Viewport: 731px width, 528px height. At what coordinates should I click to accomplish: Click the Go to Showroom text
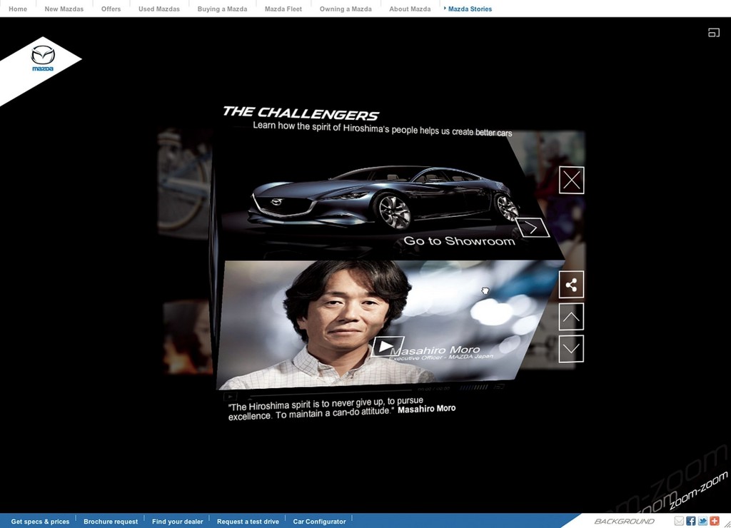[x=459, y=241]
